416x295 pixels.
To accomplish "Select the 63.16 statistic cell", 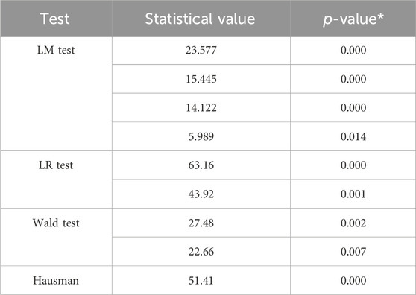I will [x=201, y=165].
